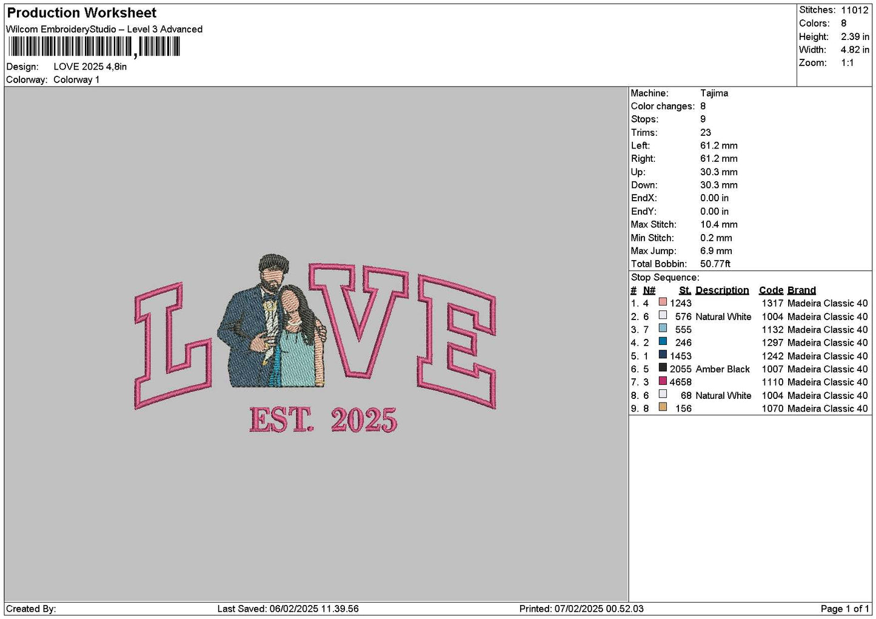This screenshot has height=619, width=876.
Task: Click code '1110' in the stop sequence
Action: 772,382
